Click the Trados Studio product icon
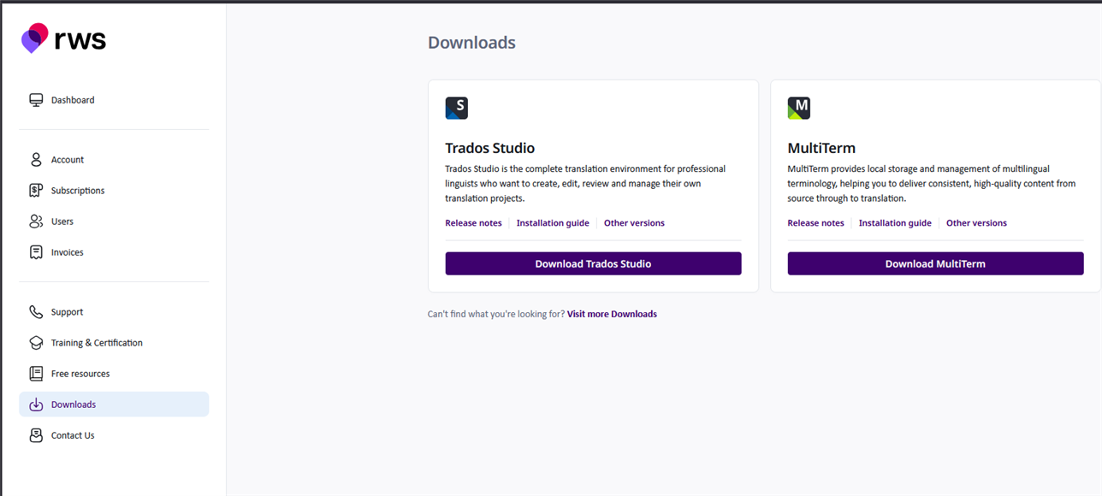Image resolution: width=1102 pixels, height=496 pixels. pos(457,108)
